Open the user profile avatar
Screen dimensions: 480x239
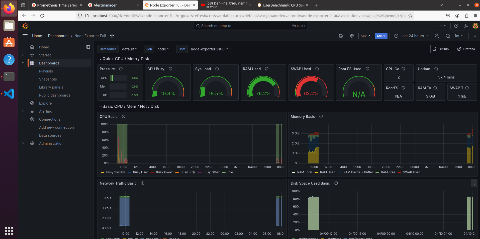475,26
